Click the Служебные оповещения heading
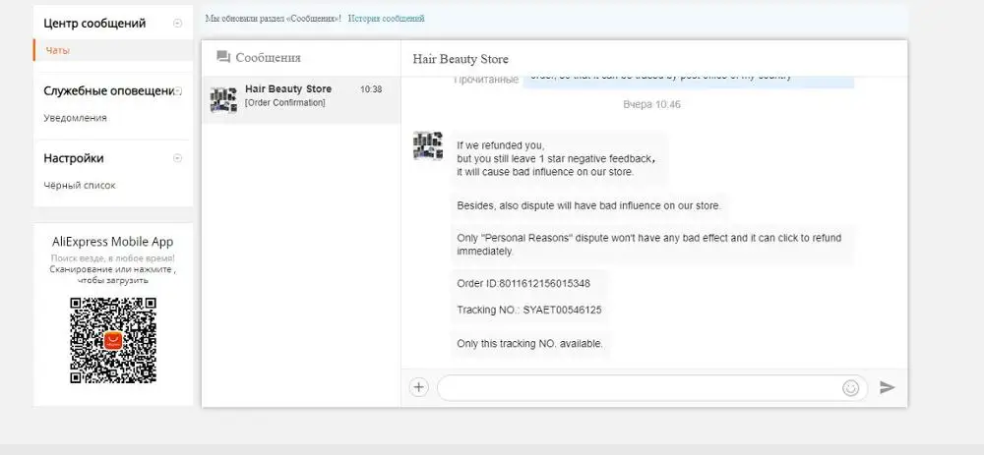Image resolution: width=984 pixels, height=455 pixels. pyautogui.click(x=108, y=90)
